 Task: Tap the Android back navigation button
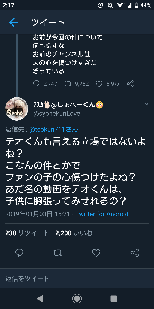pos(40,299)
